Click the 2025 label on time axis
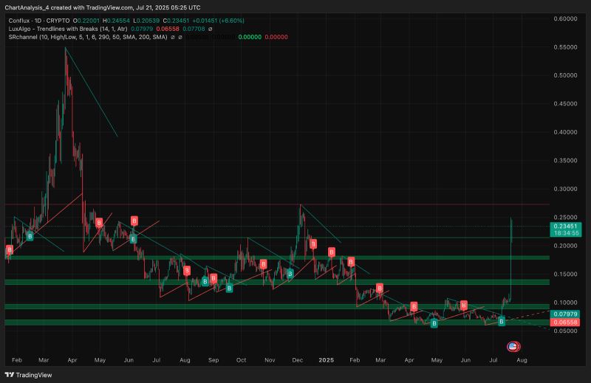 327,360
